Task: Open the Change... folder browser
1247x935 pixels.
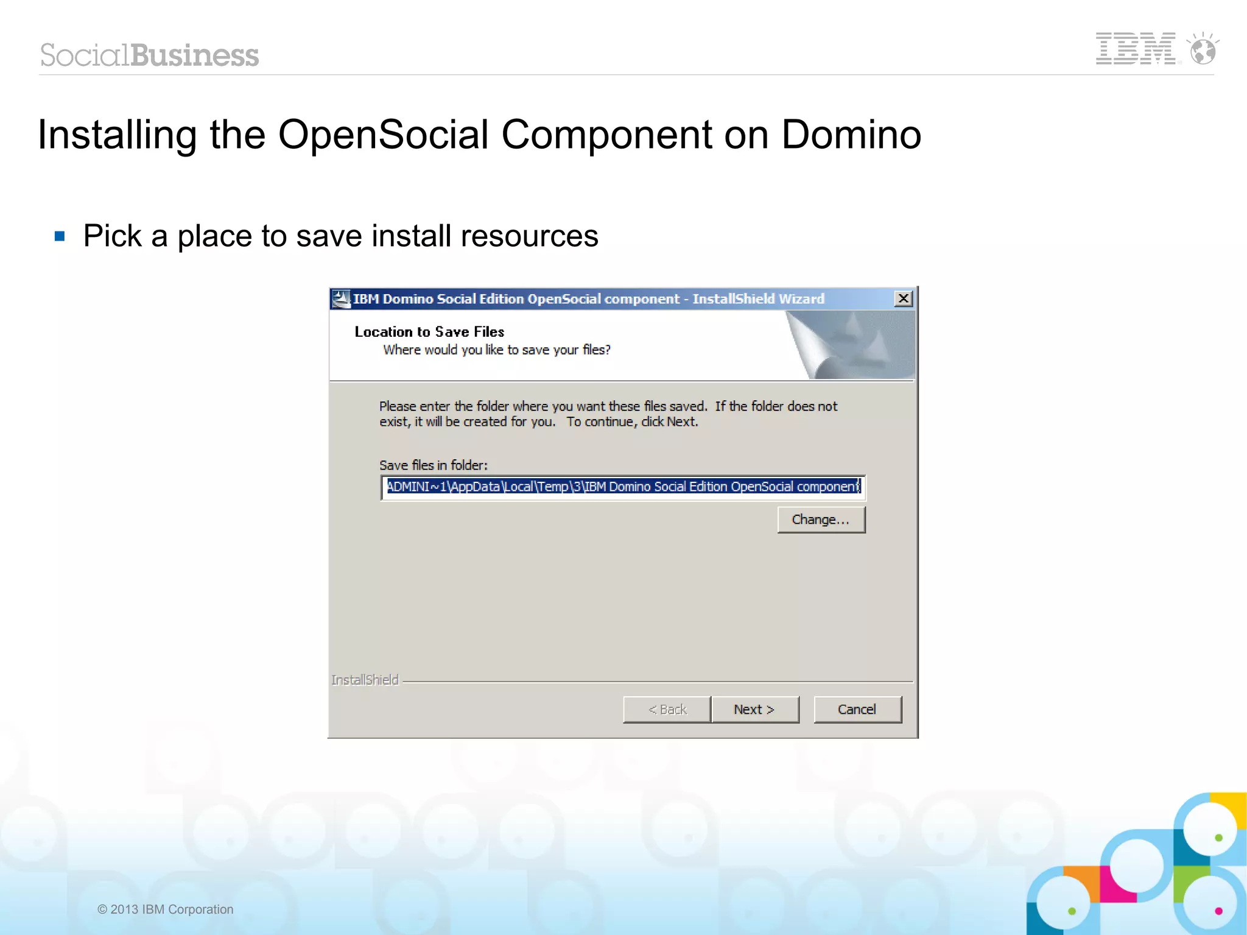Action: pos(821,520)
